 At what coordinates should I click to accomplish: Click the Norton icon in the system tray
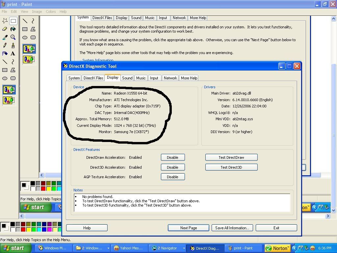click(277, 248)
